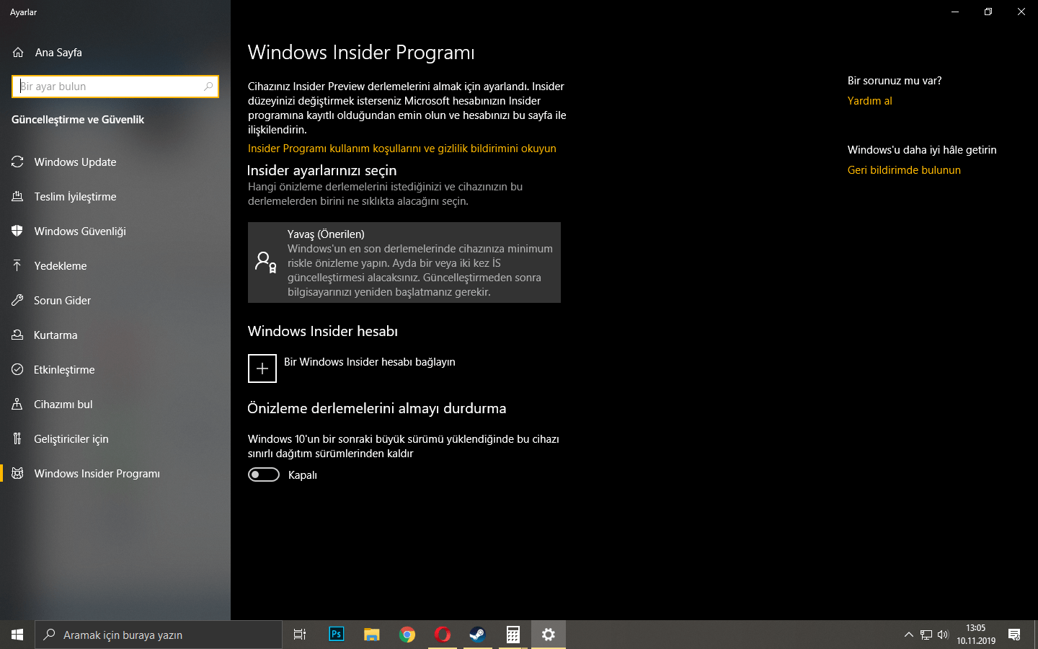Click the Etkinleştirme checkmark icon
The image size is (1038, 649).
(x=17, y=370)
